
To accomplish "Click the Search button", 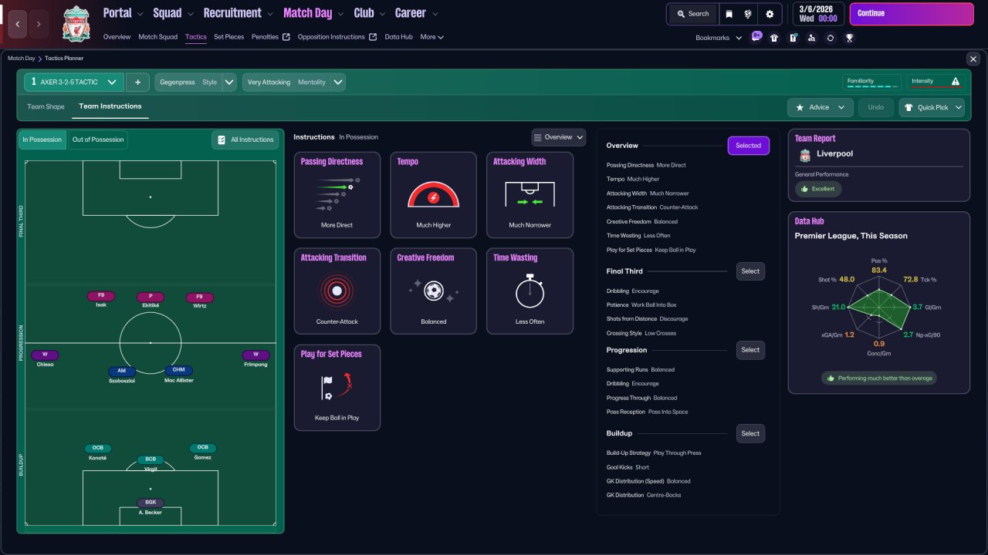I will [692, 14].
